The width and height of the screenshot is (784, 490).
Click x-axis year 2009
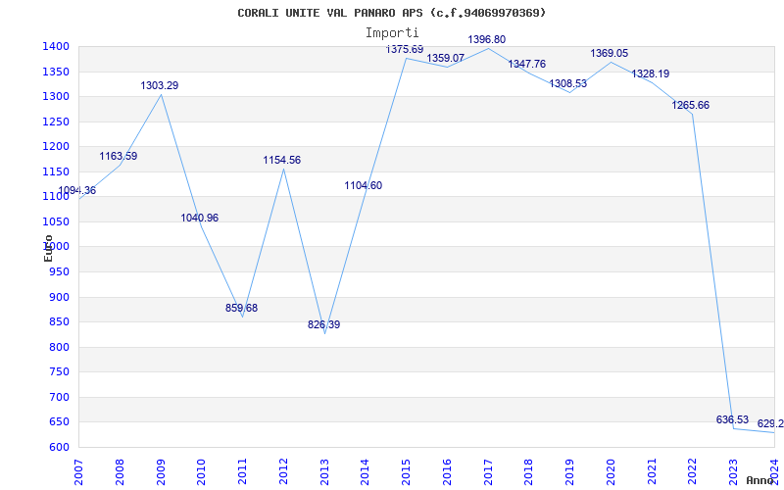point(161,472)
